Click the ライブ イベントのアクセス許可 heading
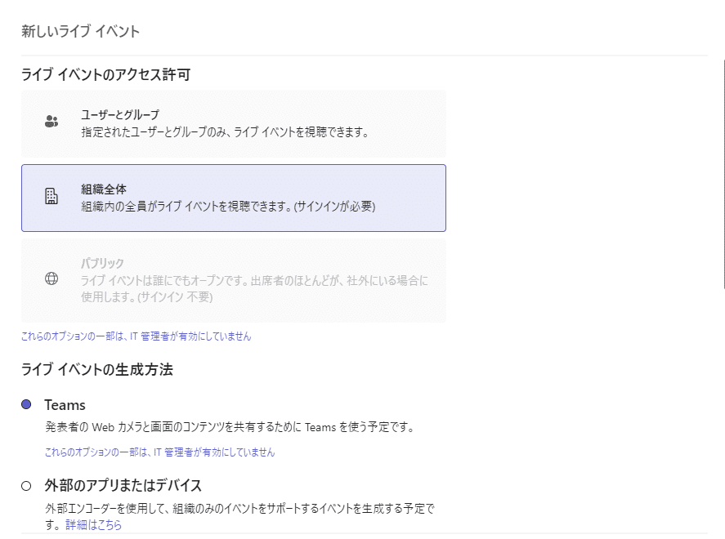Screen dimensions: 725x539 [x=106, y=74]
